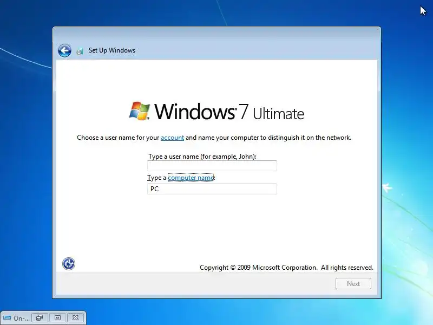Click the user name input field
Image resolution: width=433 pixels, height=325 pixels.
coord(212,166)
